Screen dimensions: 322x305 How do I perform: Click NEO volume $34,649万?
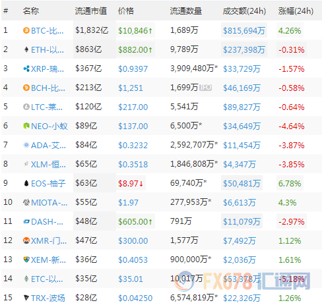[x=241, y=126]
